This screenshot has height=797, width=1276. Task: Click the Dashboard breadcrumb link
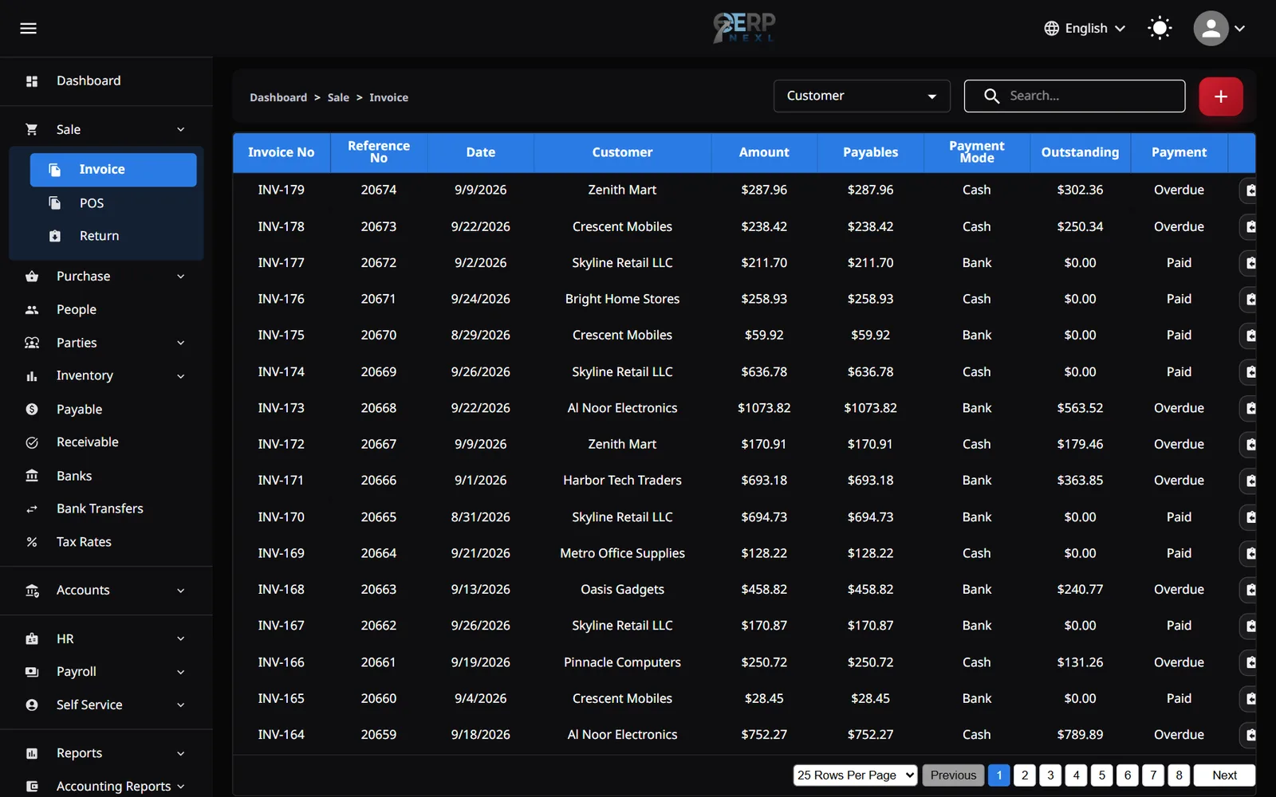coord(278,97)
